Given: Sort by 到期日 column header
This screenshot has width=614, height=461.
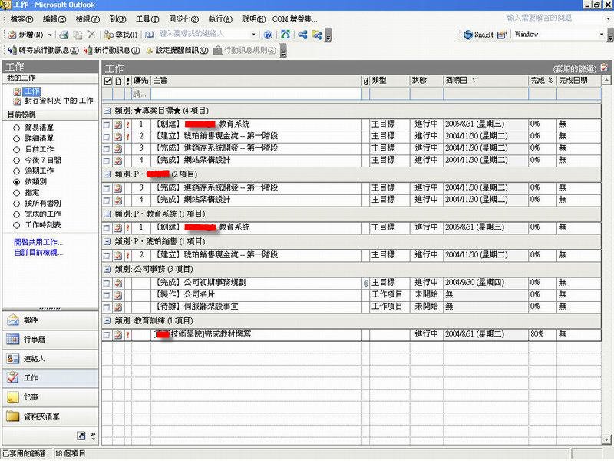Looking at the screenshot, I should pos(486,81).
